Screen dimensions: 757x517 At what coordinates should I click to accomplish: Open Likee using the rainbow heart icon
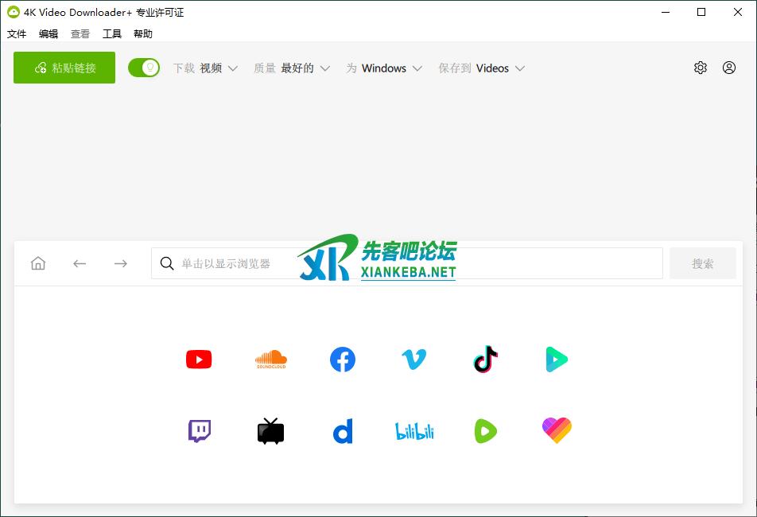tap(557, 430)
